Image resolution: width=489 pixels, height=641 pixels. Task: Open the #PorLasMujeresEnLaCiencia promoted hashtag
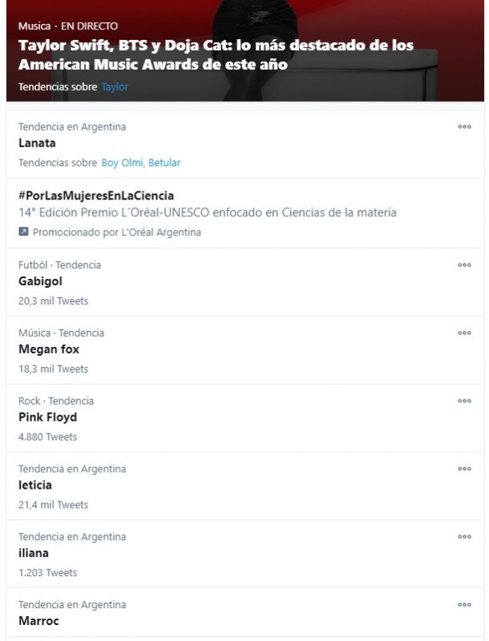click(96, 196)
